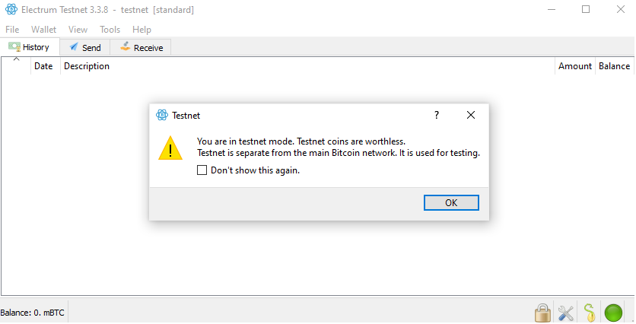Click OK to dismiss testnet warning

[451, 203]
